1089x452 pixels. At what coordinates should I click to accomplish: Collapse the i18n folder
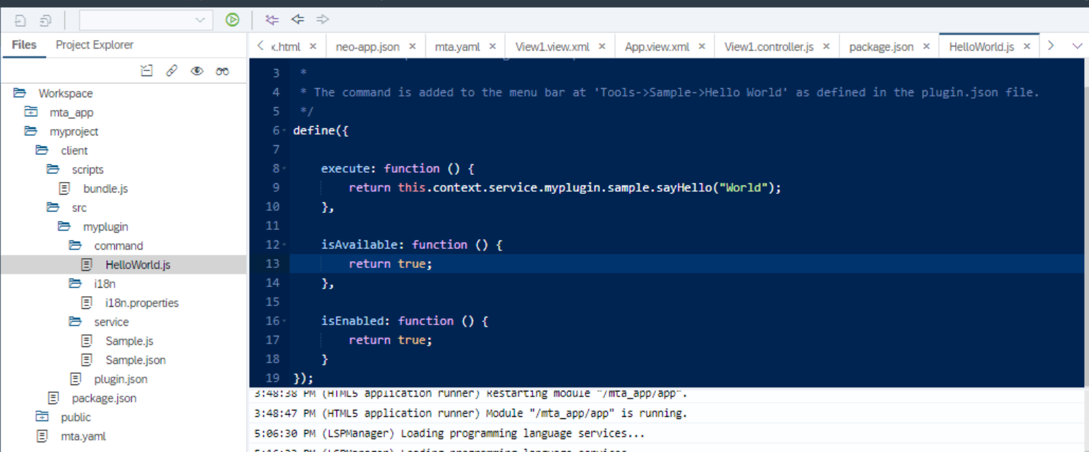[76, 283]
